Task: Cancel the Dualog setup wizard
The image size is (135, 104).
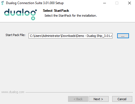Action: (122, 99)
